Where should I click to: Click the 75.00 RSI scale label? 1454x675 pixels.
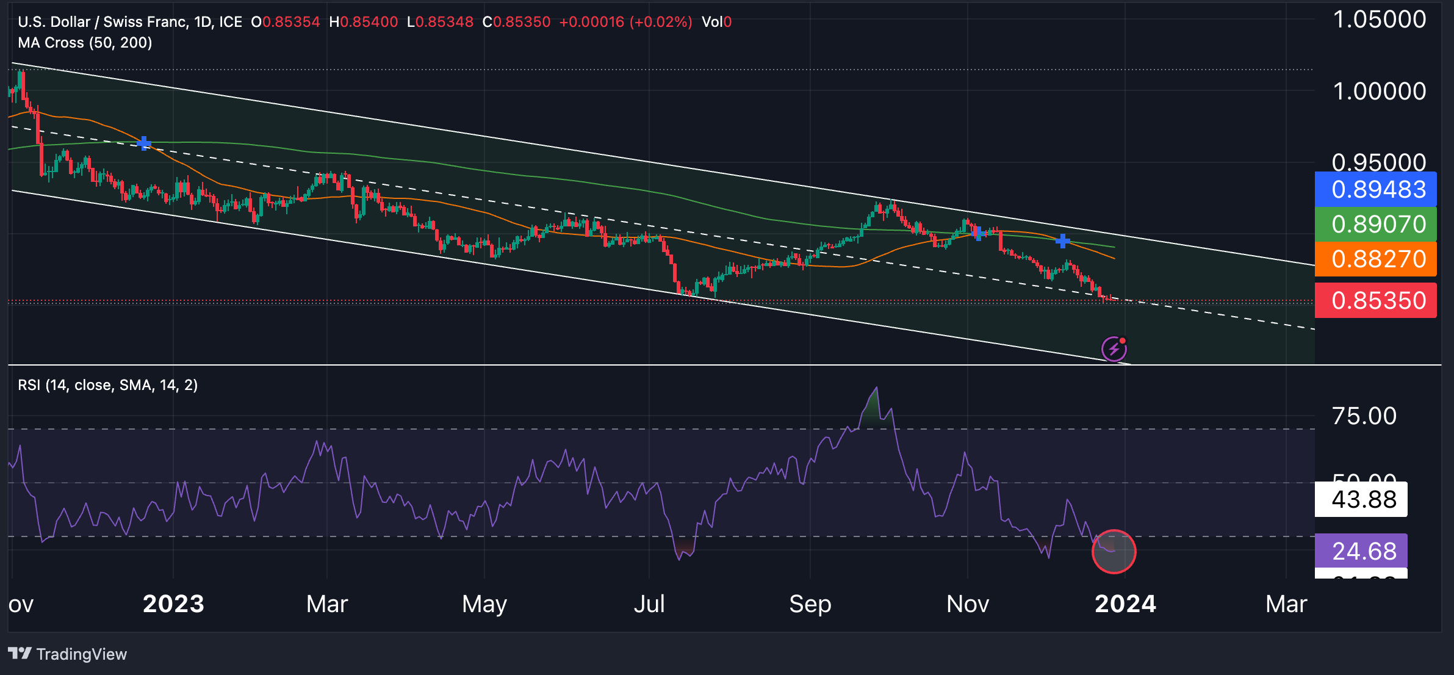pos(1364,416)
